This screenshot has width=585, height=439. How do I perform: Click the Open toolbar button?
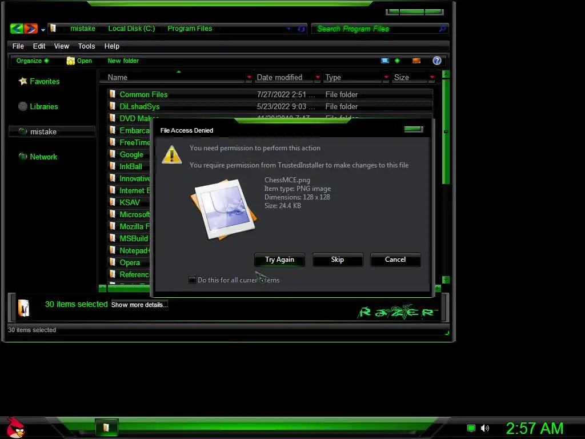79,61
